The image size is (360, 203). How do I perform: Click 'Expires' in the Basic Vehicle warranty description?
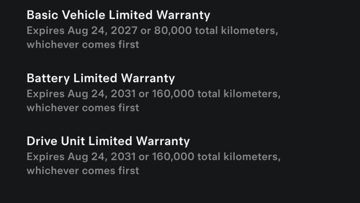(45, 31)
